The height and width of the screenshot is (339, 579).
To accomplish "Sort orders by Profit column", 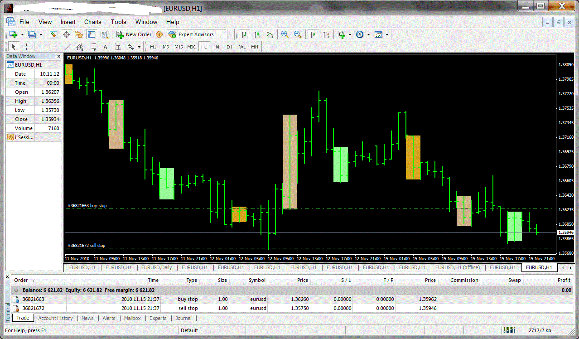I will [x=564, y=280].
